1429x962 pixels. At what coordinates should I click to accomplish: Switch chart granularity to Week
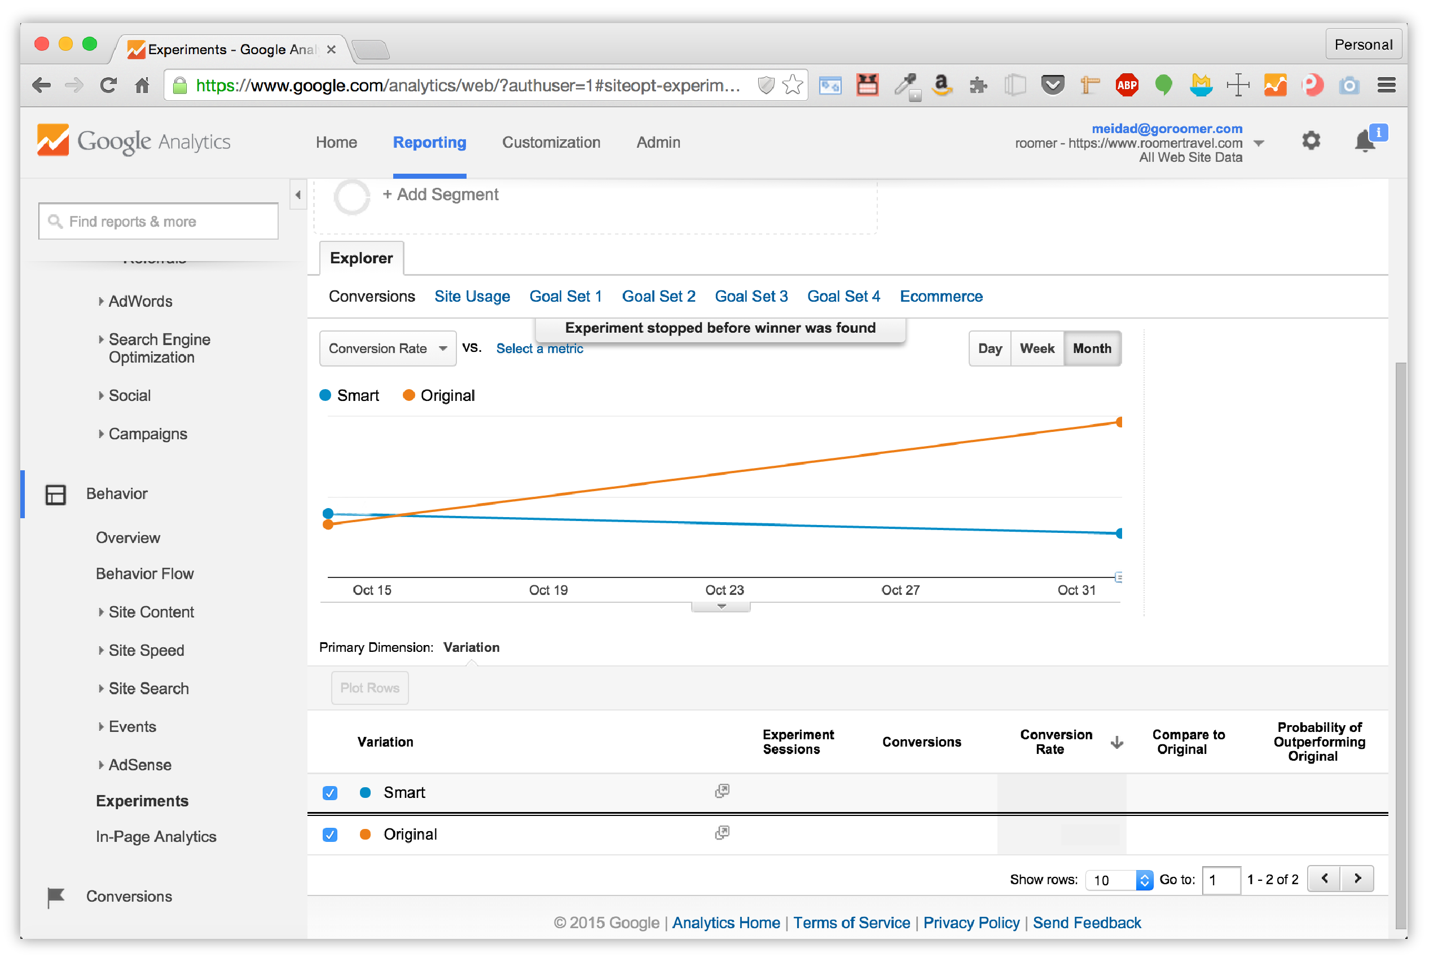[1037, 348]
